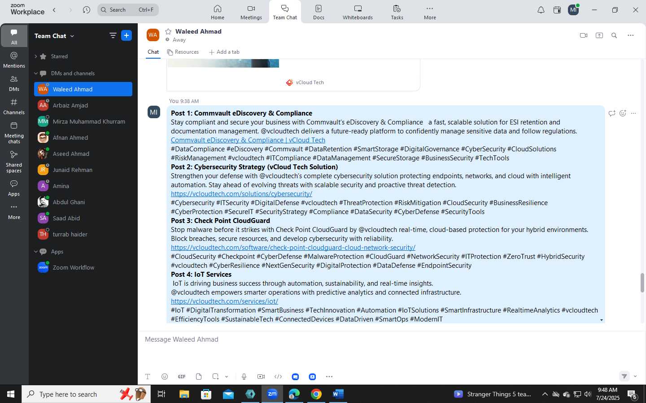
Task: Click Add a tab
Action: coord(224,52)
